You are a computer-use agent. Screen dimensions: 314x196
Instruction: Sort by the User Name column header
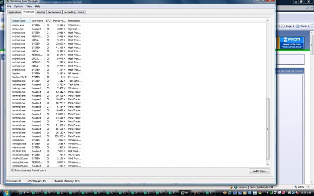pyautogui.click(x=38, y=21)
